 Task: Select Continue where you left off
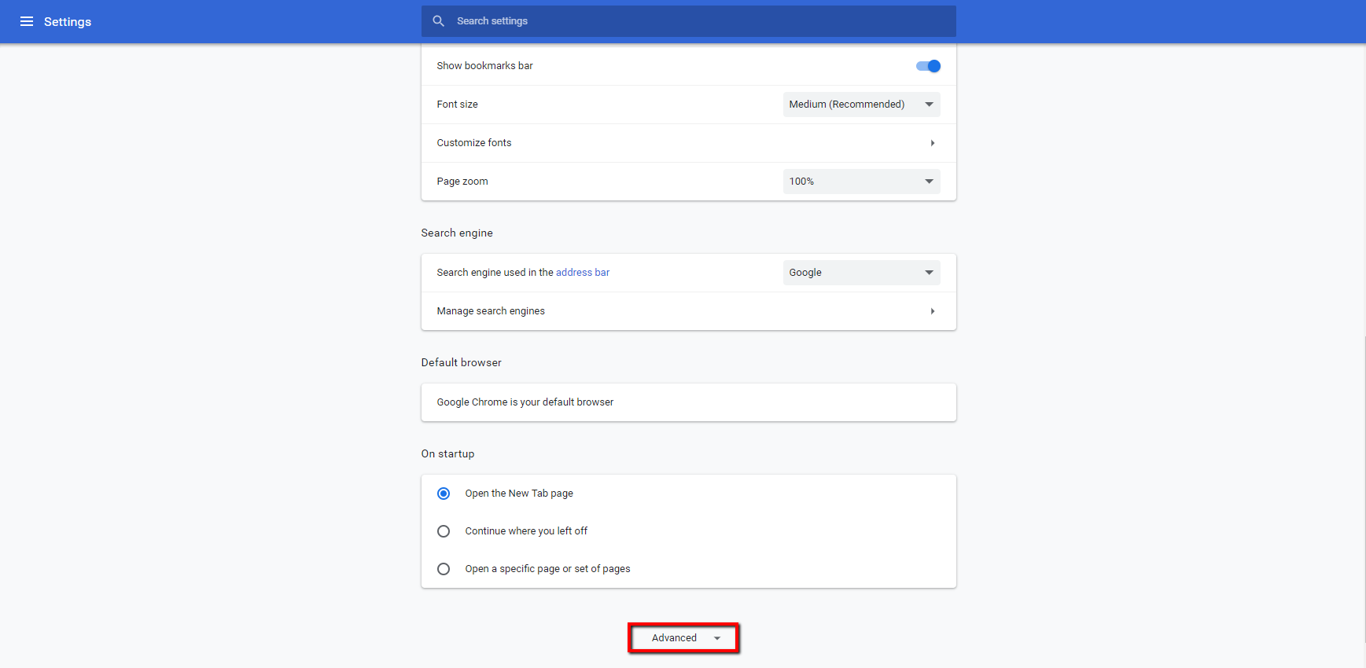click(444, 531)
